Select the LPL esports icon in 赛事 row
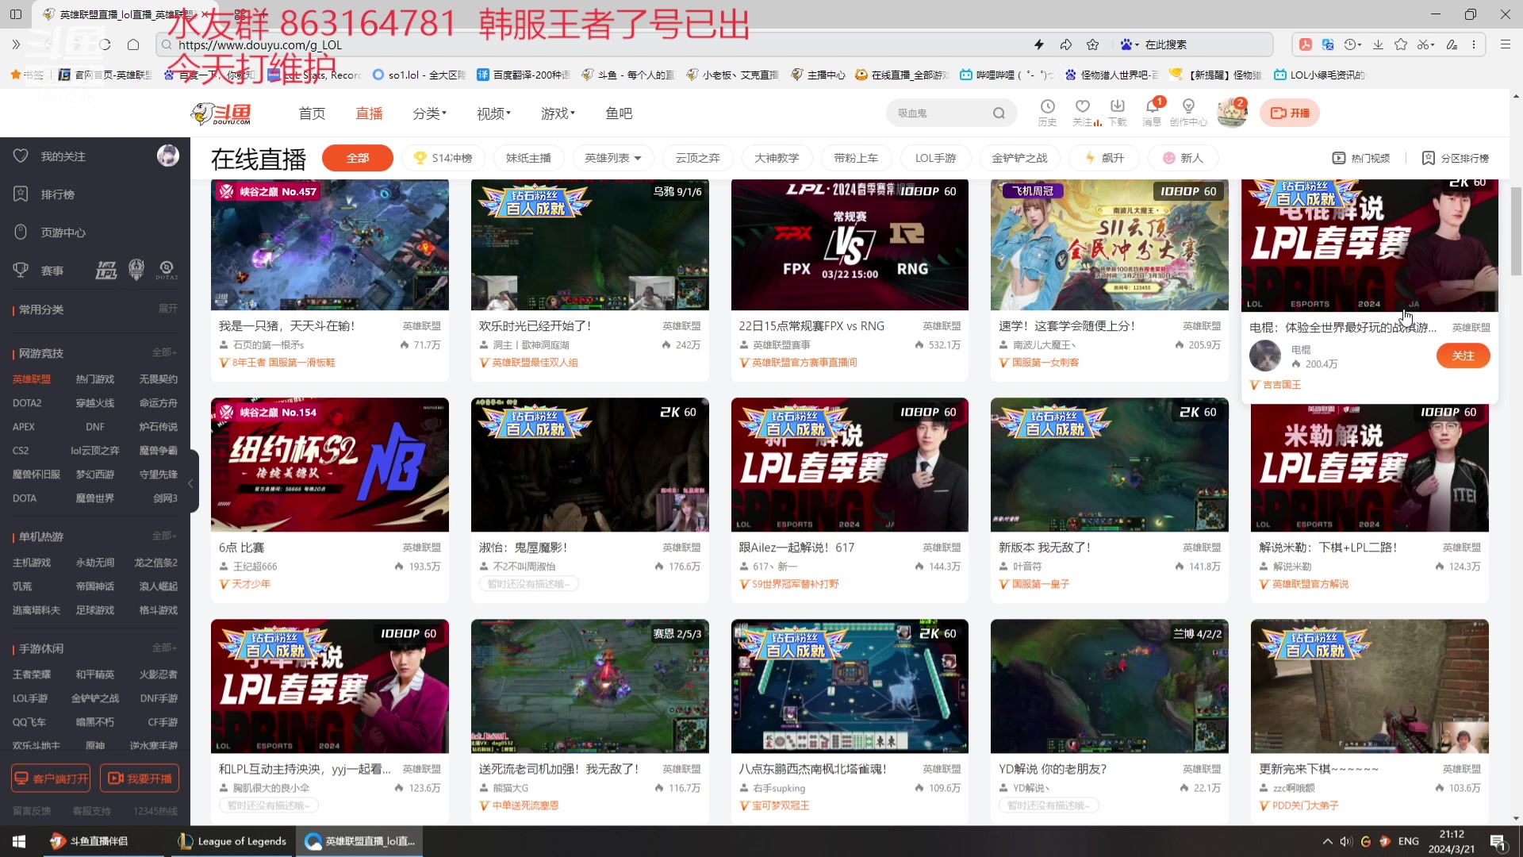The width and height of the screenshot is (1523, 857). (107, 270)
